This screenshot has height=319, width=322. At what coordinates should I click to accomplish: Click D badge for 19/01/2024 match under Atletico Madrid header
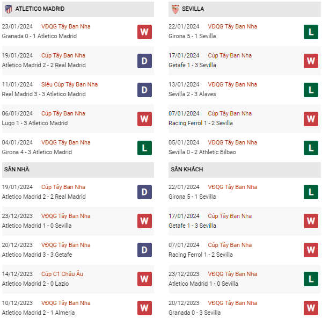144,61
